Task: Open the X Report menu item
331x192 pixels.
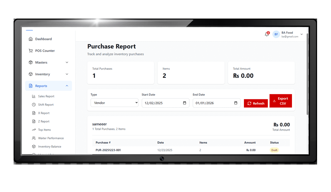Action: [44, 113]
